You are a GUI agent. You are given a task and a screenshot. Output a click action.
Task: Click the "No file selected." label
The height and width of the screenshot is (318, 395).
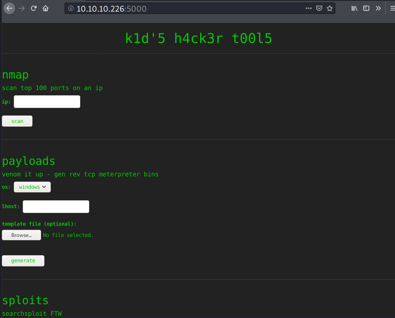click(68, 235)
